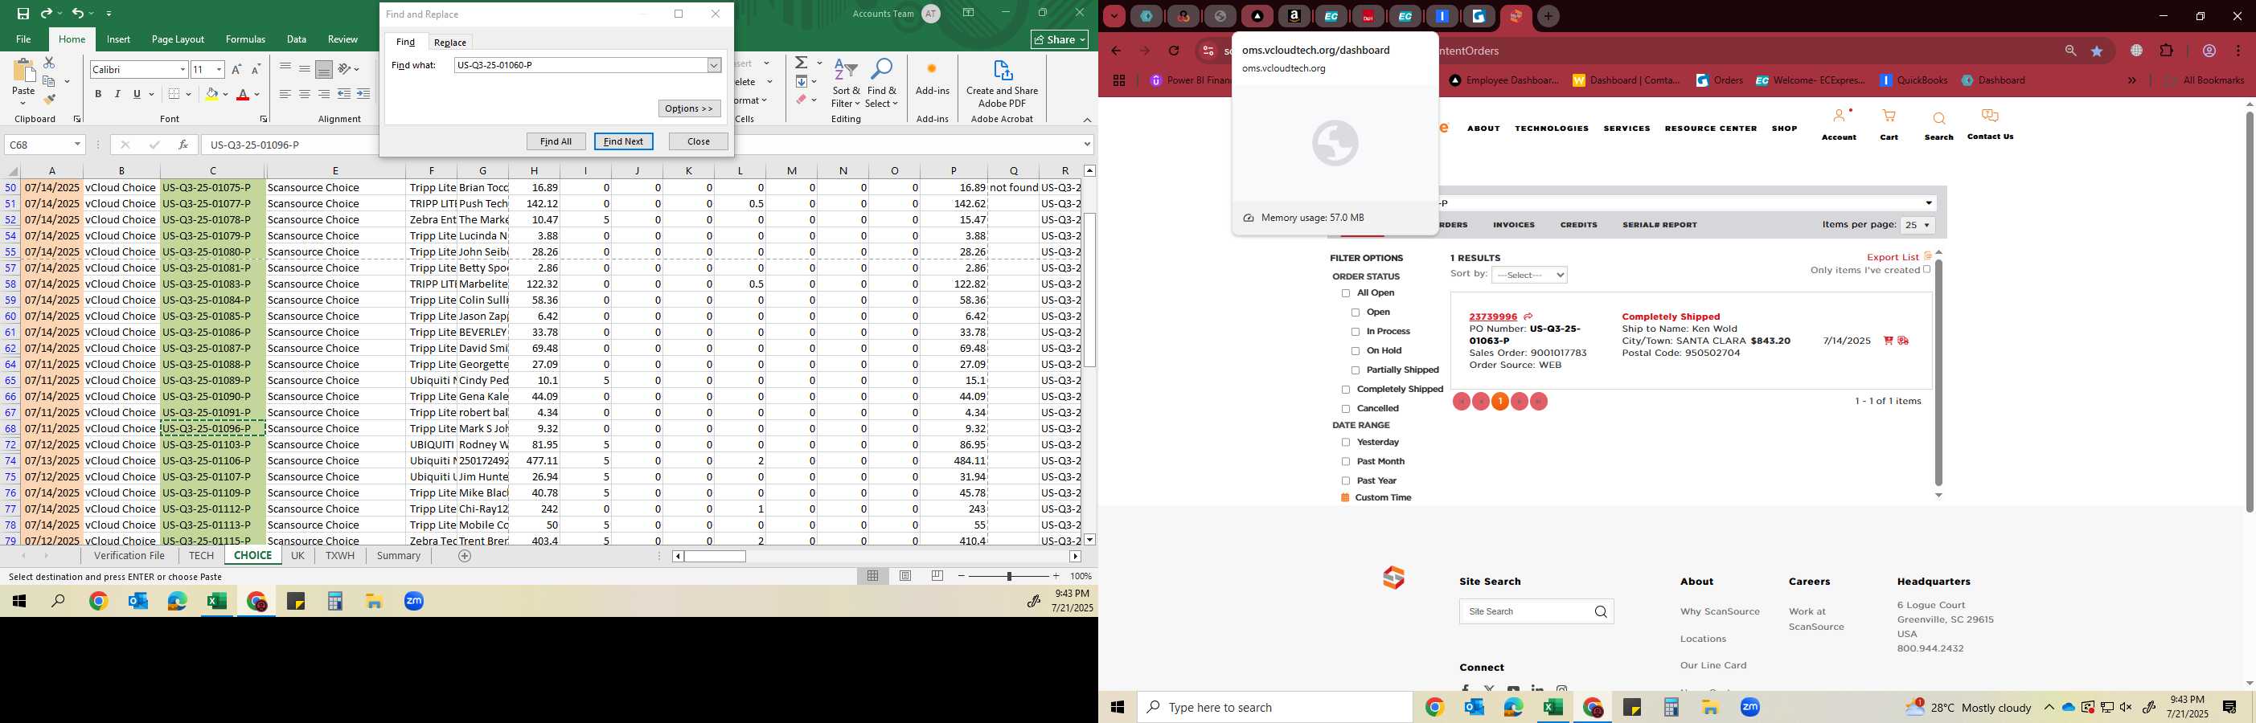Click the Contact Us chat icon

click(1990, 116)
